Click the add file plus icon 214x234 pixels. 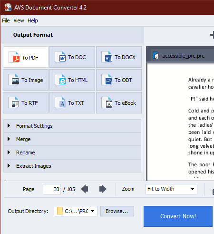pos(212,35)
